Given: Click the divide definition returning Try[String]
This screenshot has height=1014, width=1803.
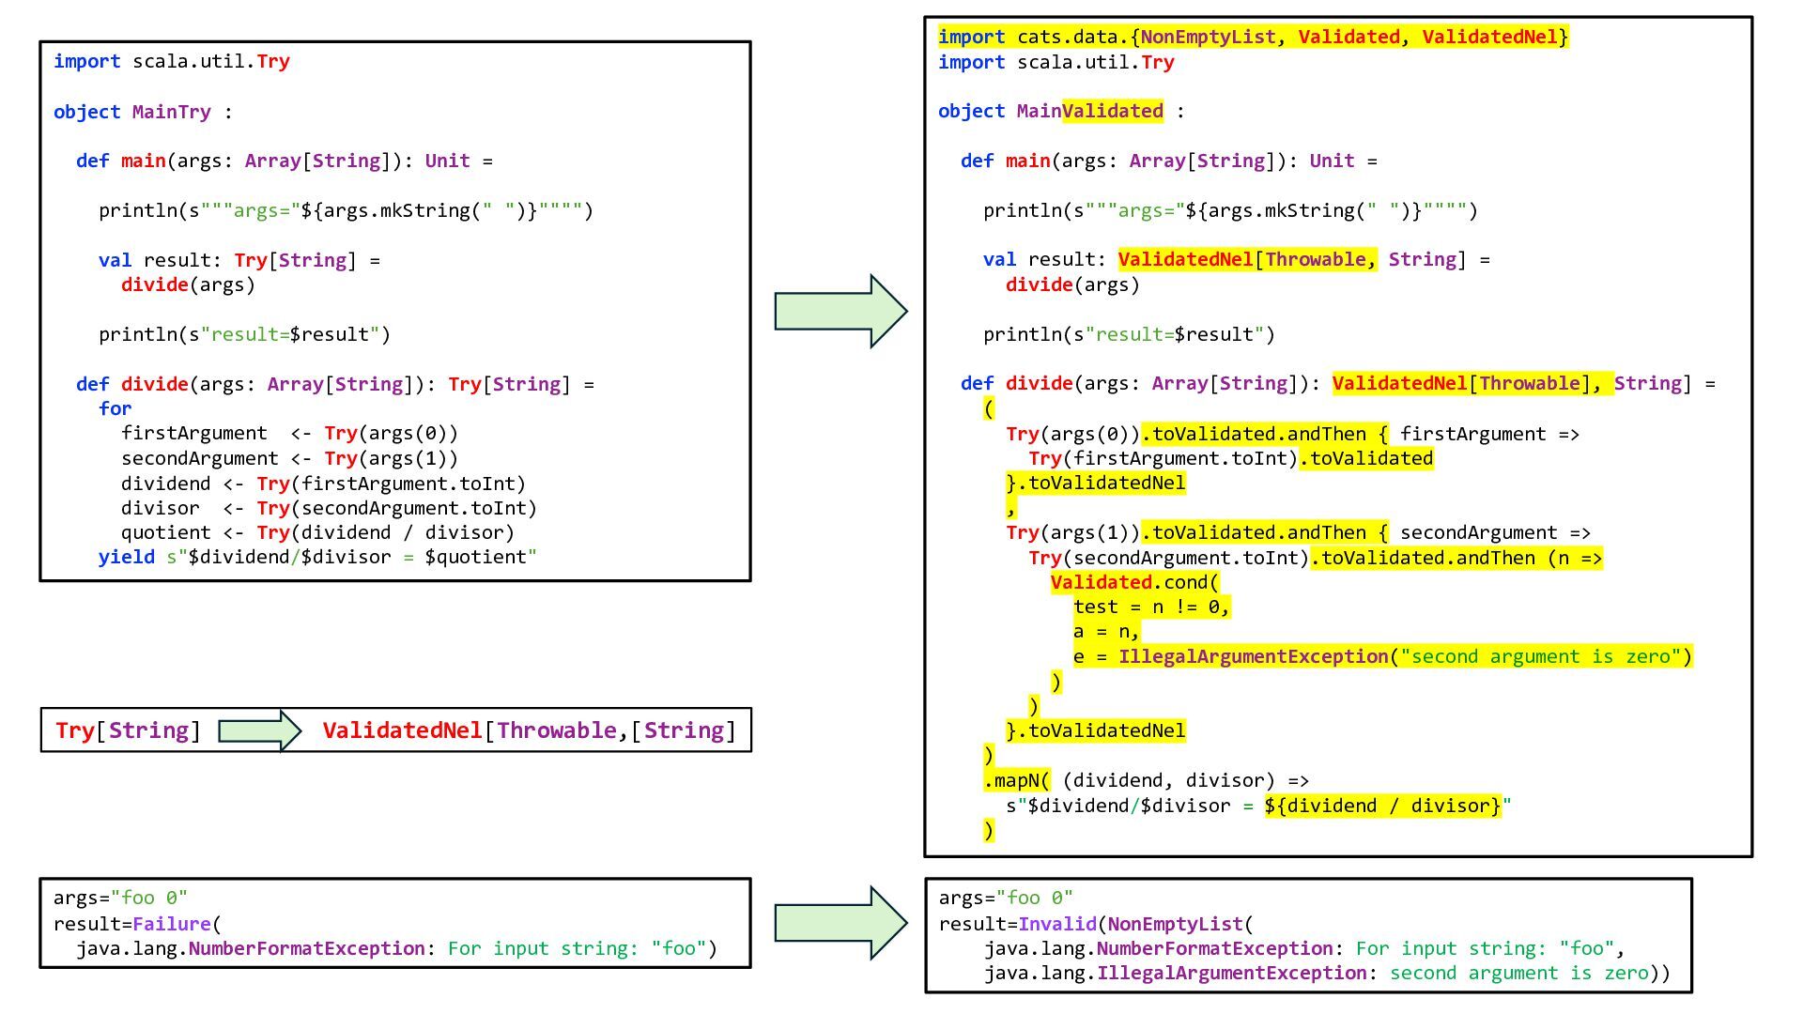Looking at the screenshot, I should [335, 384].
